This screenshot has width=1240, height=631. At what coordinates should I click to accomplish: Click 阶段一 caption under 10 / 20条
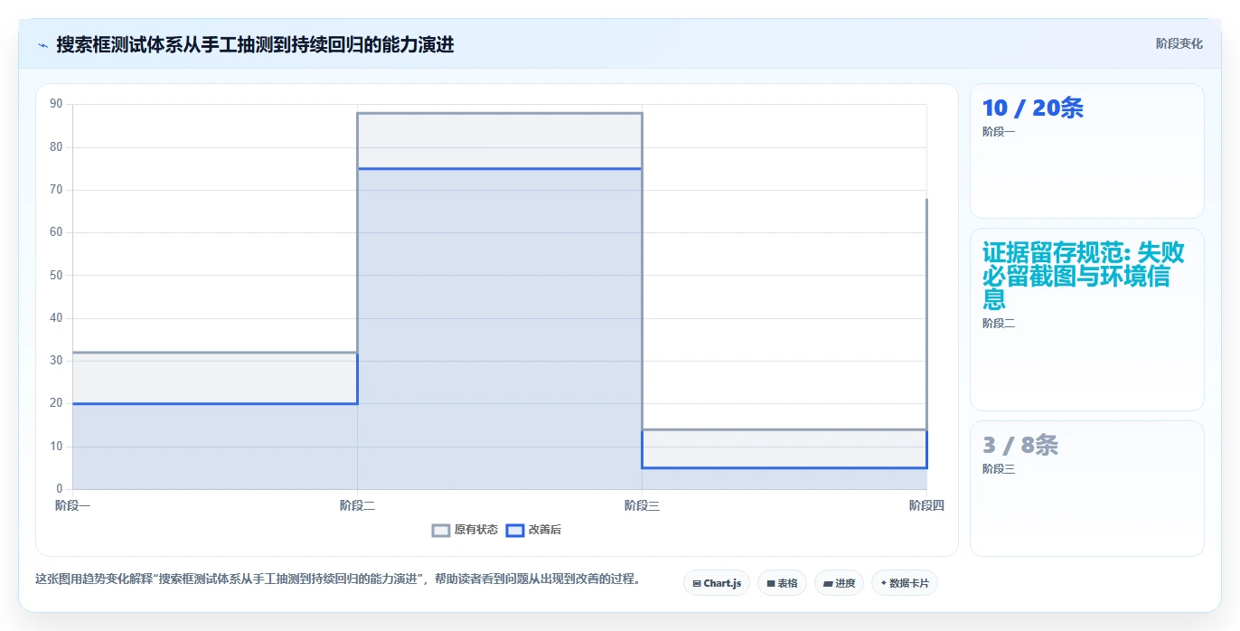point(999,132)
